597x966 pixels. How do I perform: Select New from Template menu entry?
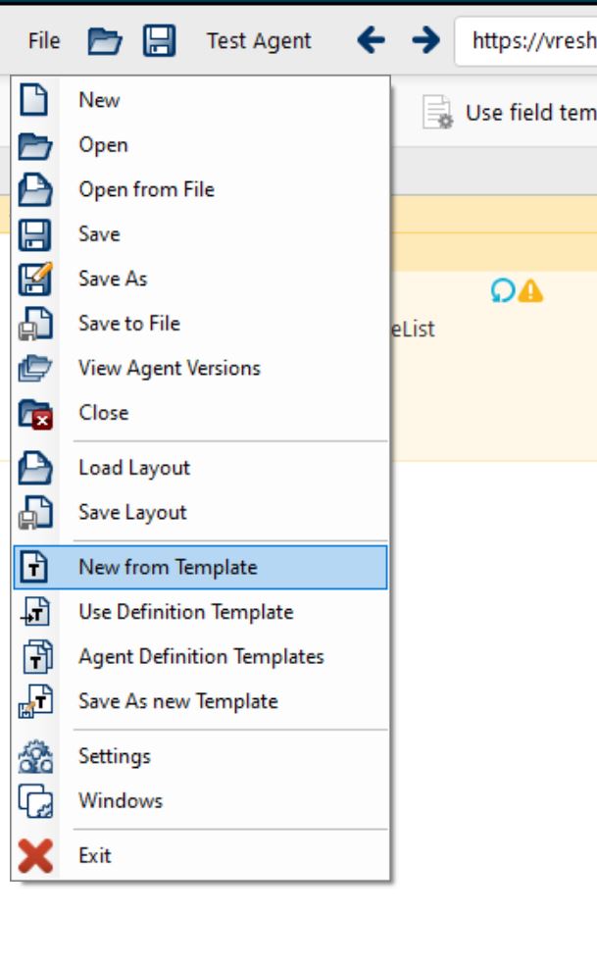click(200, 567)
